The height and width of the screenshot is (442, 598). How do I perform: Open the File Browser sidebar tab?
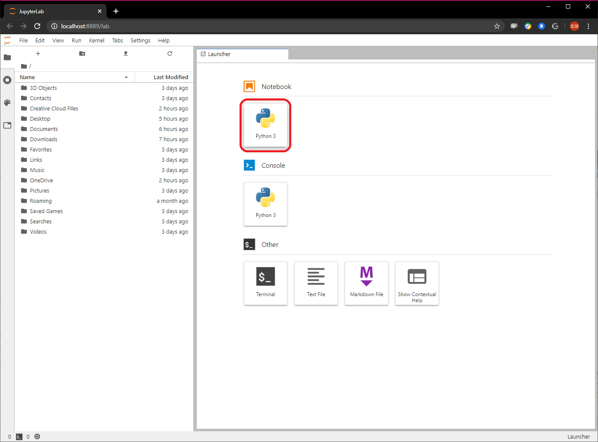[7, 57]
